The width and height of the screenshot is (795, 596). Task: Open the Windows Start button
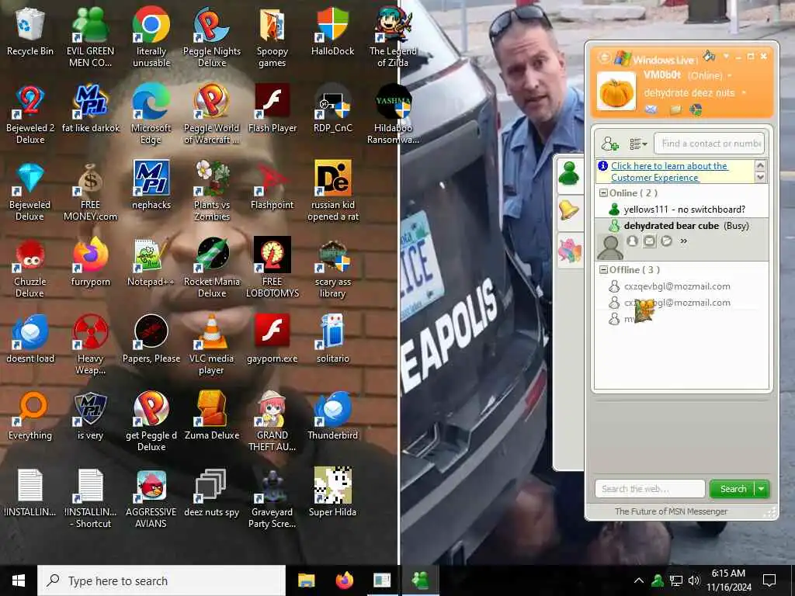pyautogui.click(x=19, y=580)
